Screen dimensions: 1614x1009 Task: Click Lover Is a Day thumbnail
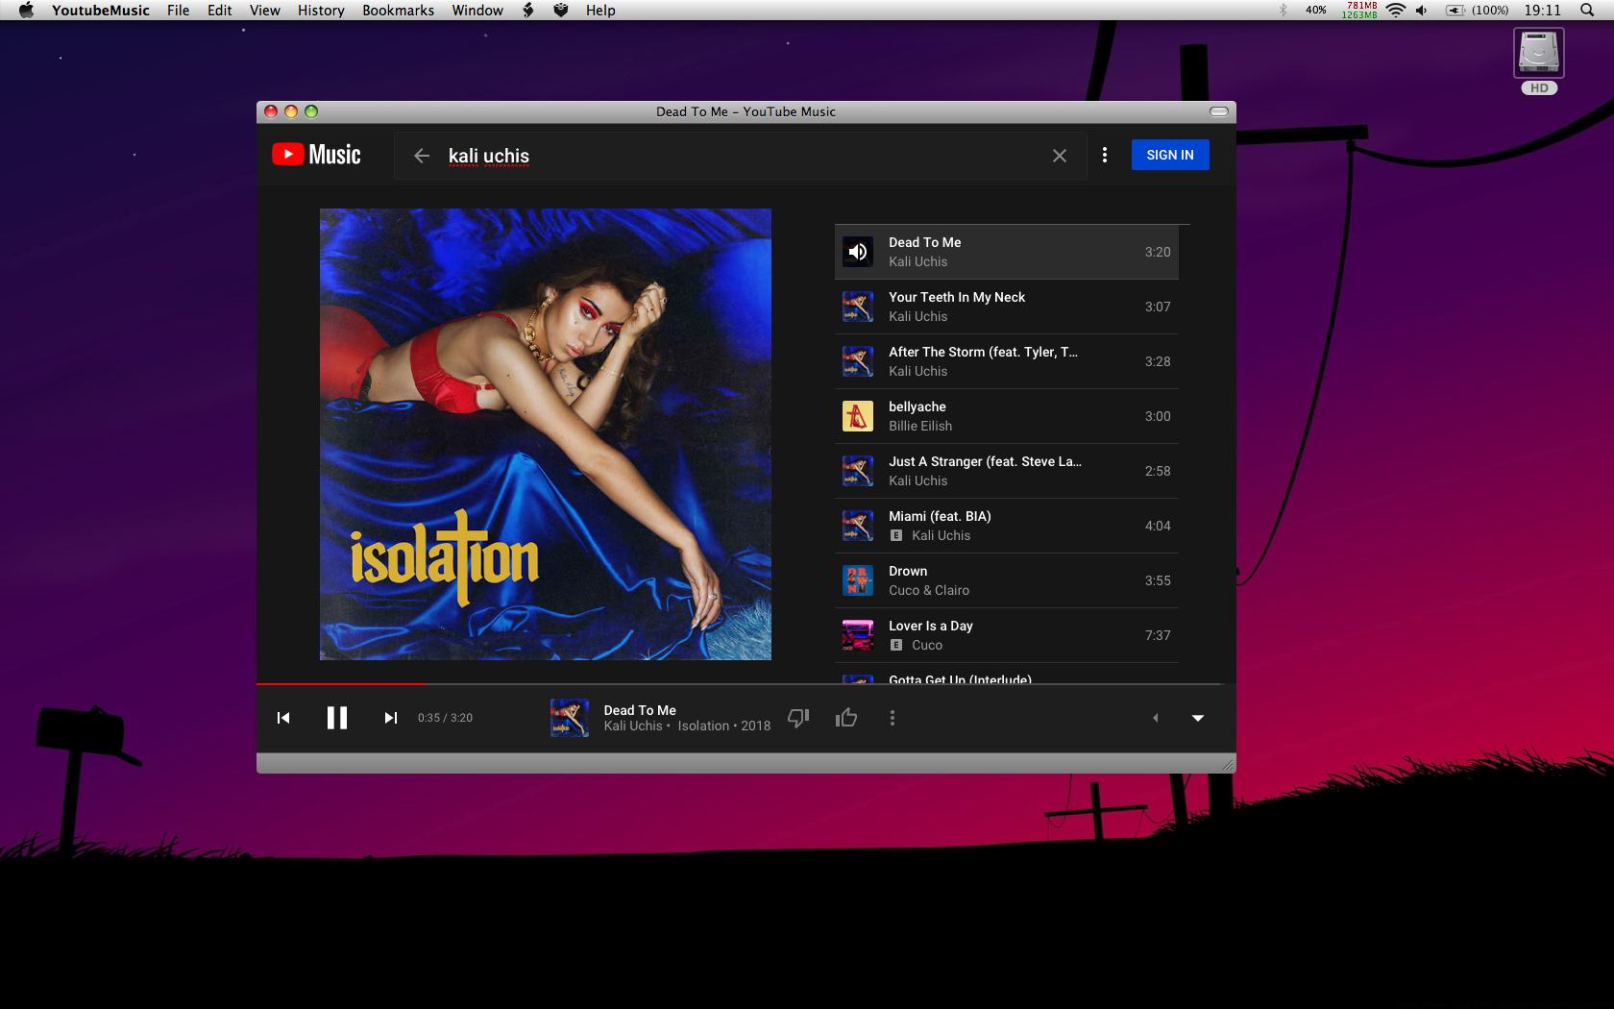pos(858,635)
